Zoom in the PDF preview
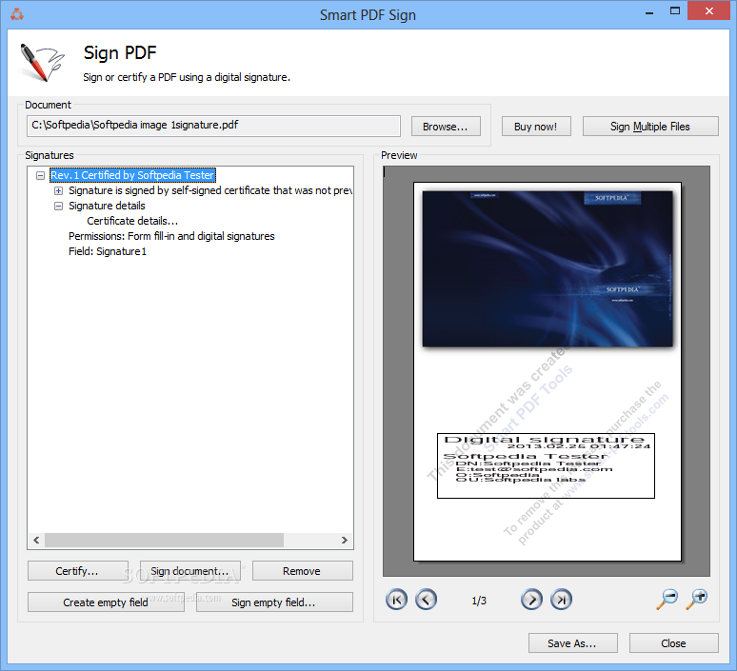The height and width of the screenshot is (671, 737). pyautogui.click(x=697, y=599)
